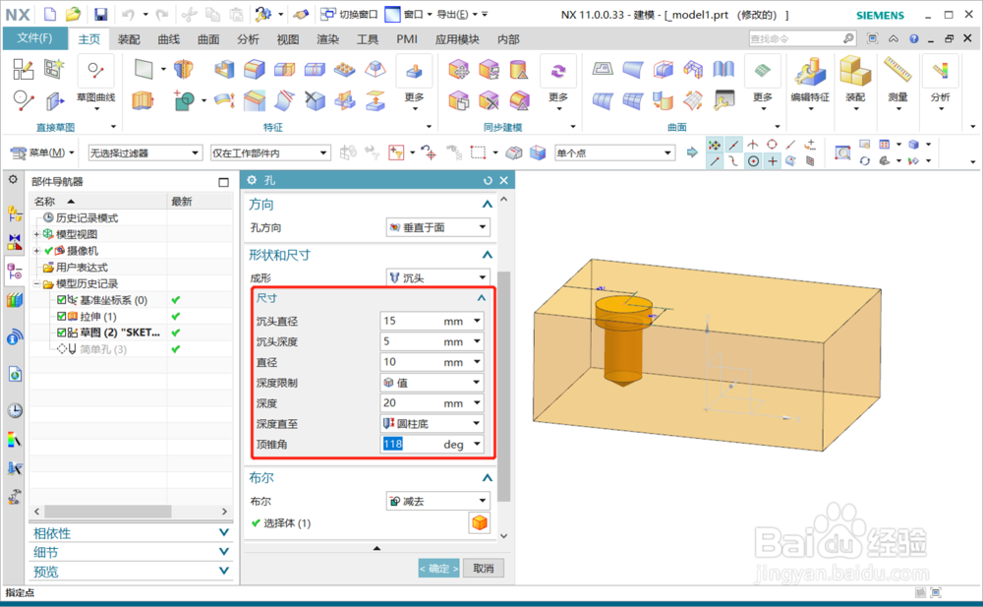Viewport: 983px width, 607px height.
Task: Open the Depth Limit (深度限制) dropdown
Action: coord(432,383)
